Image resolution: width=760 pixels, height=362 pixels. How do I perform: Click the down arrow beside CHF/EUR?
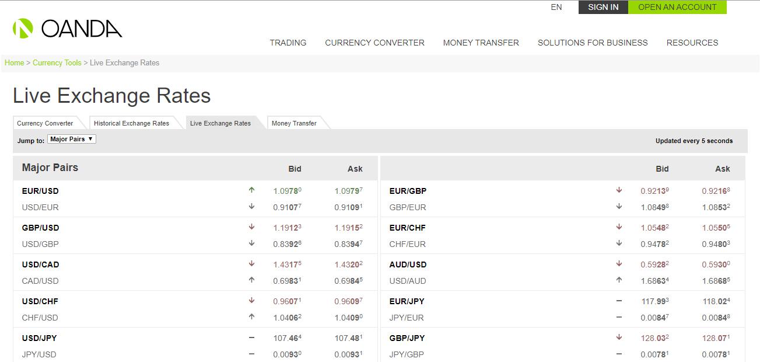(x=619, y=243)
